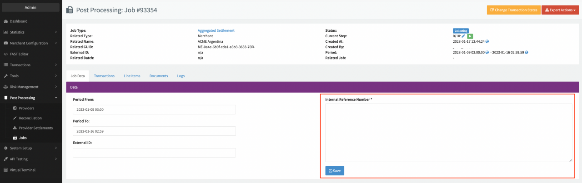The width and height of the screenshot is (582, 183).
Task: Switch to the Line Items tab
Action: [x=132, y=76]
